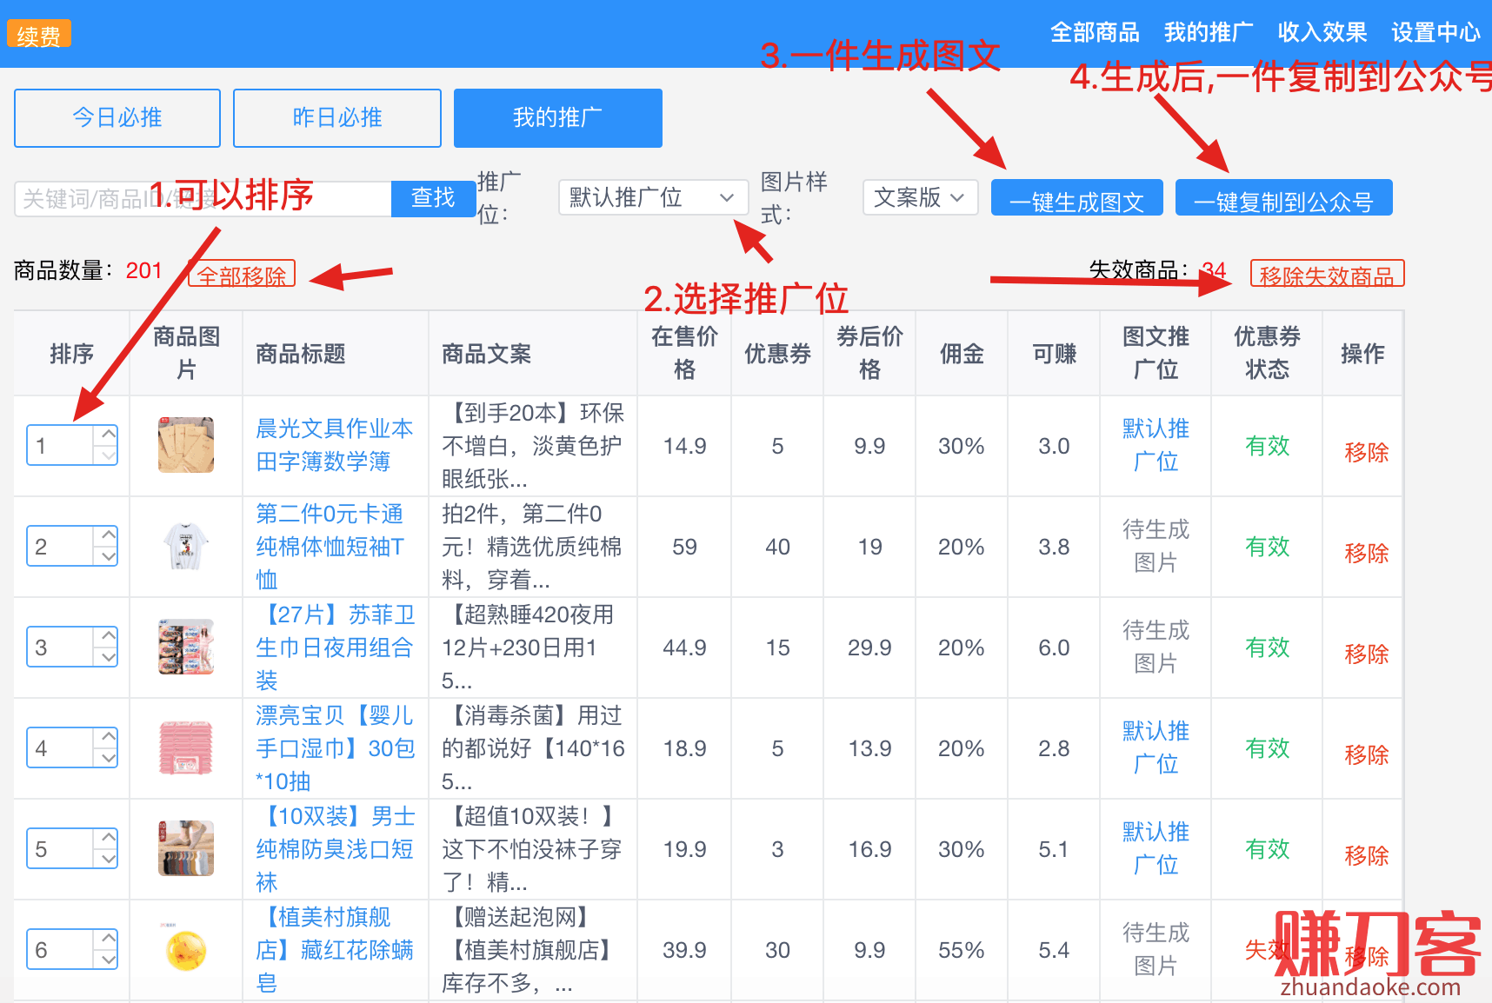
Task: Increase sort order of row 1
Action: 108,435
